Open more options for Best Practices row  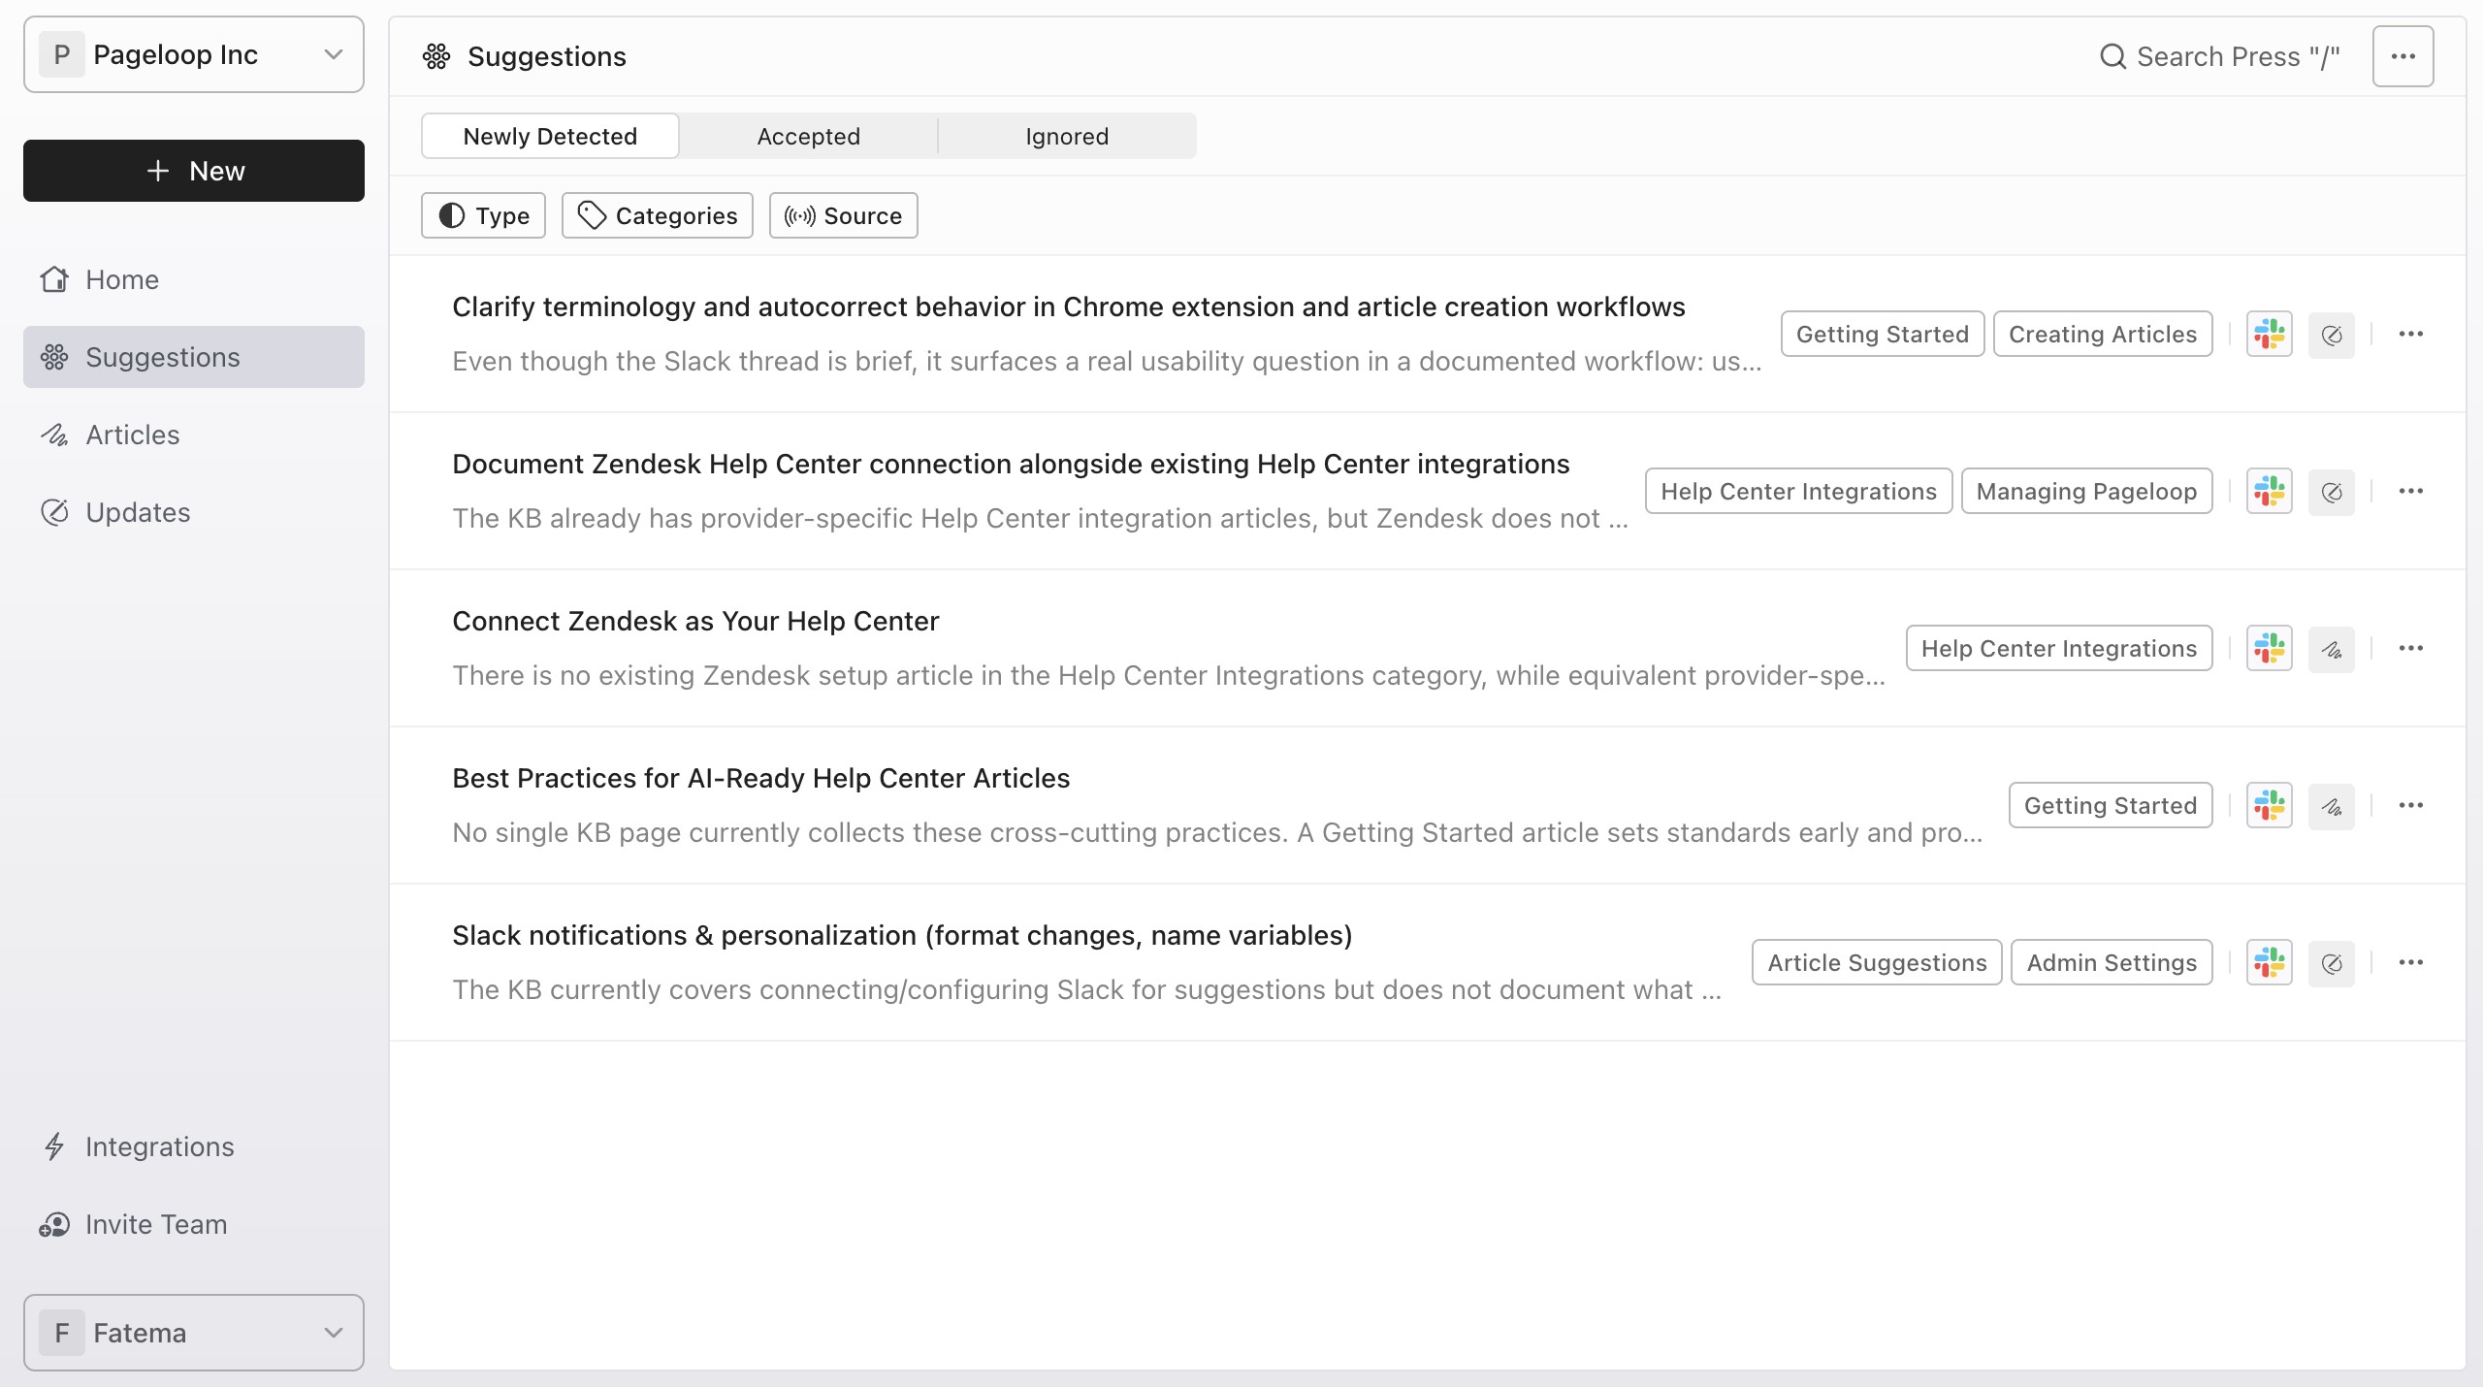pyautogui.click(x=2411, y=805)
